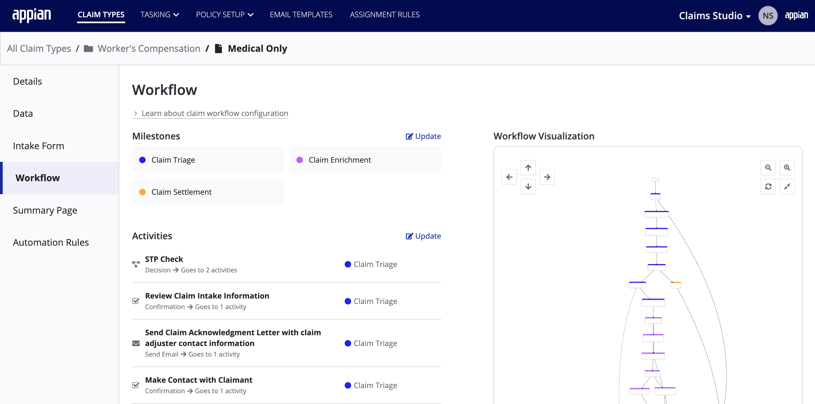Open the Claims Studio site dropdown

(x=714, y=15)
